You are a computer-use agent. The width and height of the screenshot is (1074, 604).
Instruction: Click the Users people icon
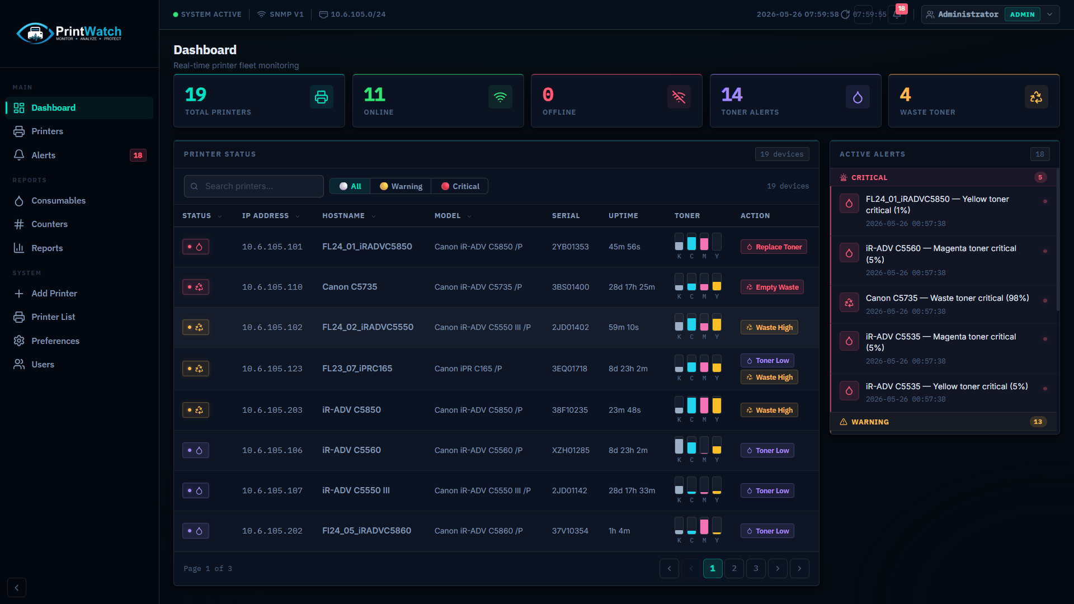19,365
